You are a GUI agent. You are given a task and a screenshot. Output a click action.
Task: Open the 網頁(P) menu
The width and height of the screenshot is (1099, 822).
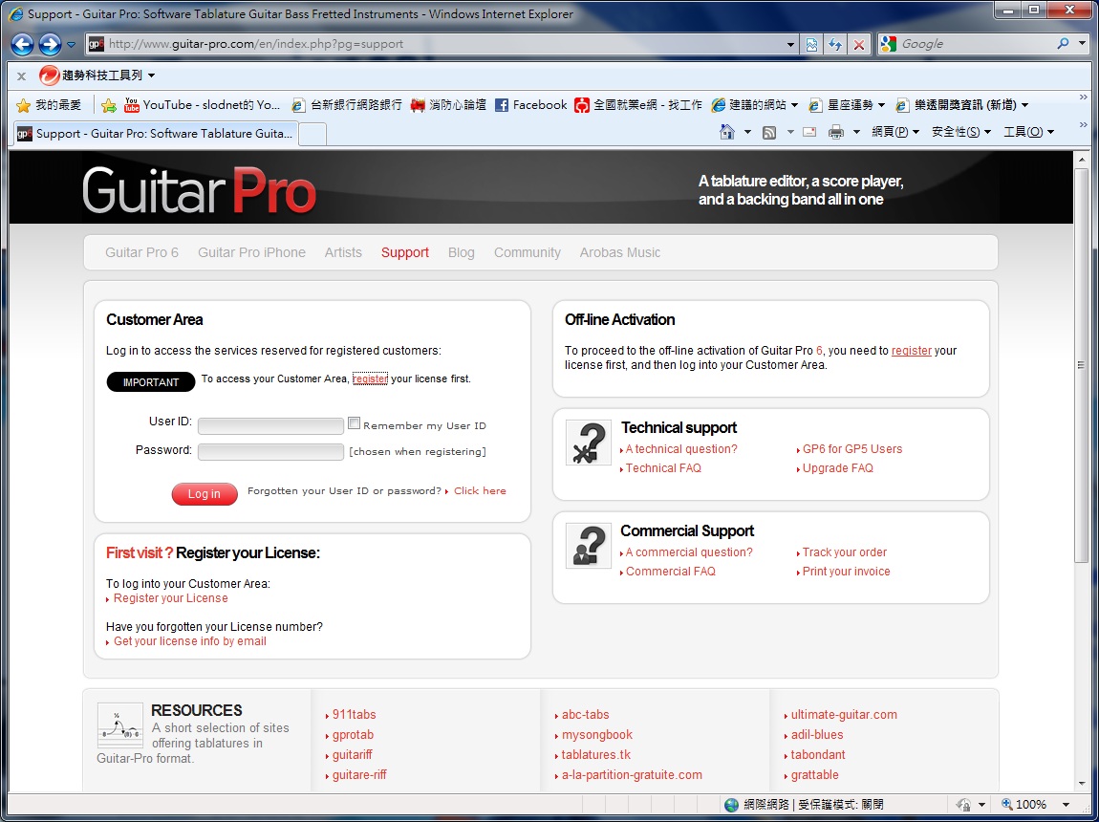tap(895, 132)
